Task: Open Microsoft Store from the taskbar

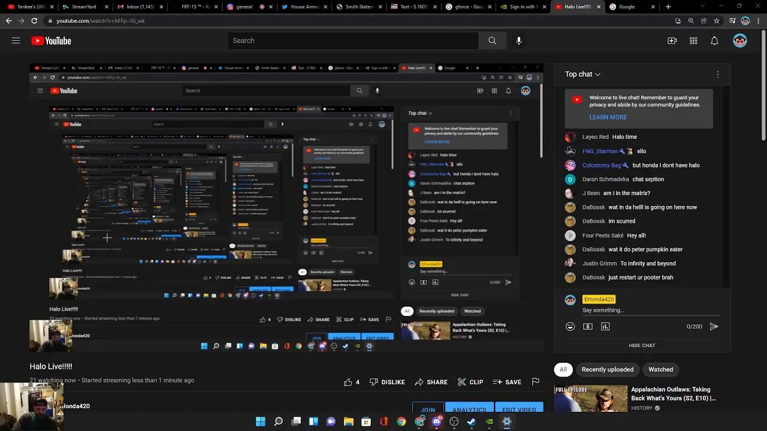Action: point(366,421)
